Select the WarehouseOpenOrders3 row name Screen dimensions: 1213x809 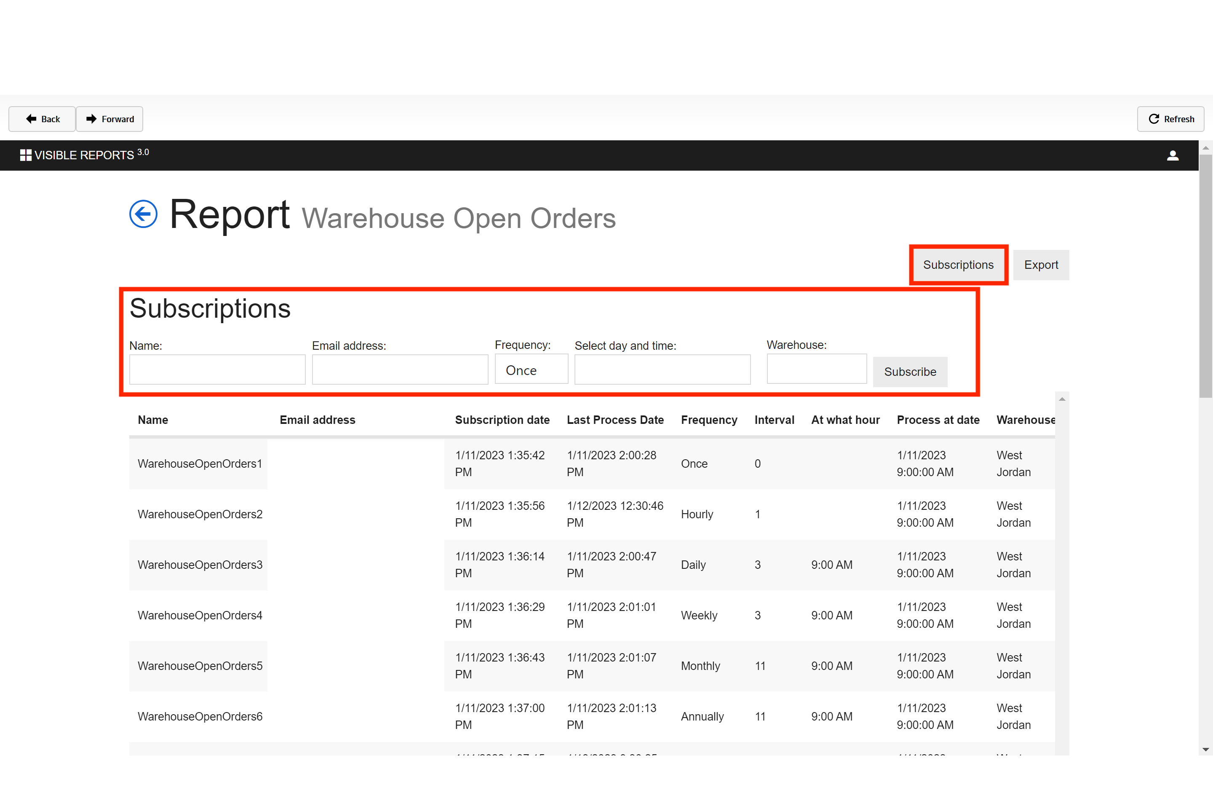pyautogui.click(x=200, y=565)
